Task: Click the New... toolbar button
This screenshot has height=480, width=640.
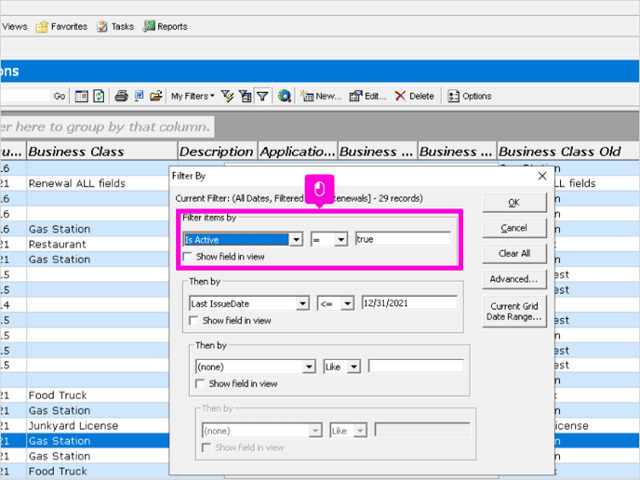Action: click(x=321, y=97)
